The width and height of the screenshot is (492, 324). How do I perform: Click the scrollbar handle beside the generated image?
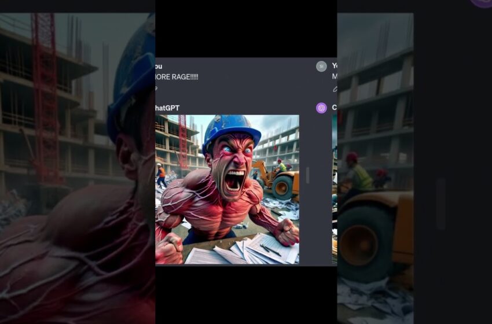coord(307,175)
